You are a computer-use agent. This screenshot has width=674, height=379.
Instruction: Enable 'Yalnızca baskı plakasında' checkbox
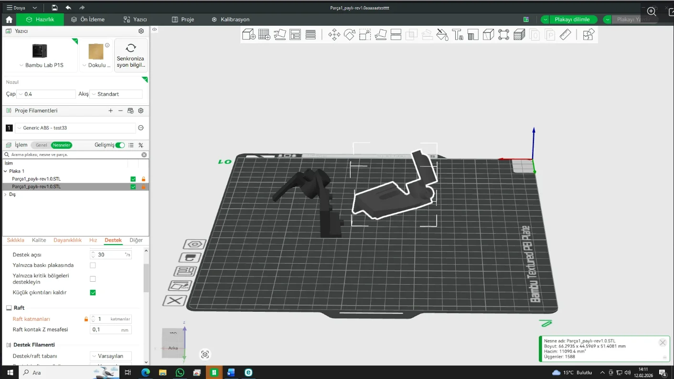[93, 265]
